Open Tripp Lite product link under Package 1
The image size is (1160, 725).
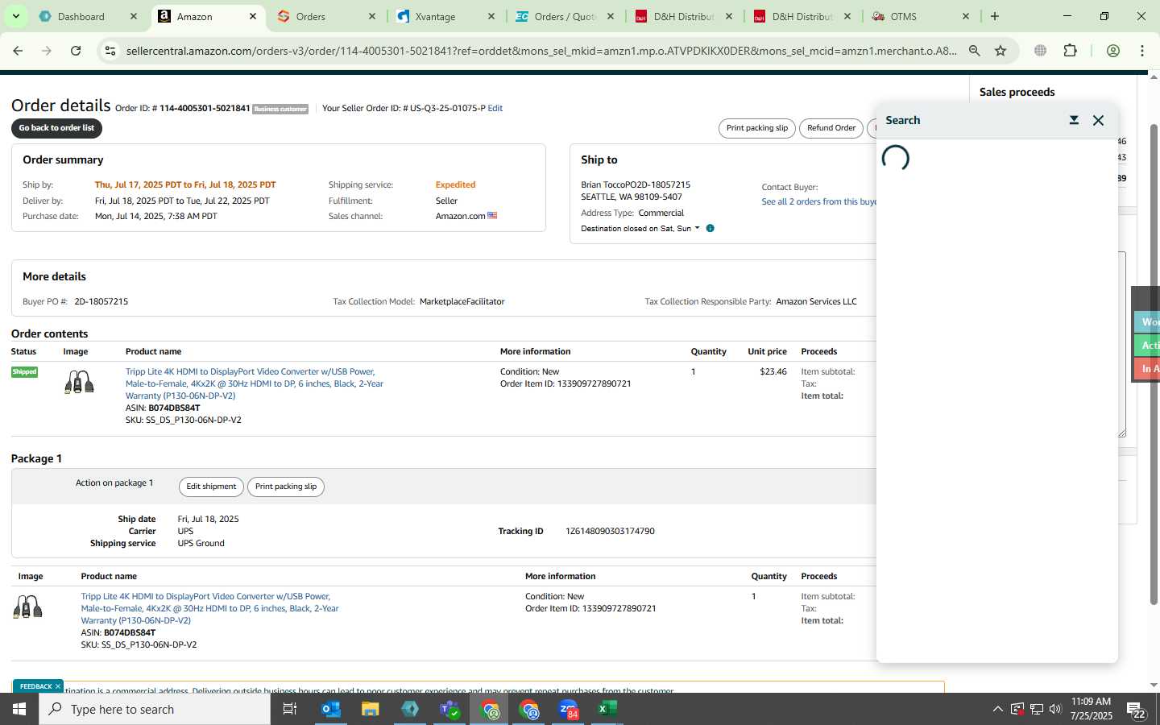209,608
